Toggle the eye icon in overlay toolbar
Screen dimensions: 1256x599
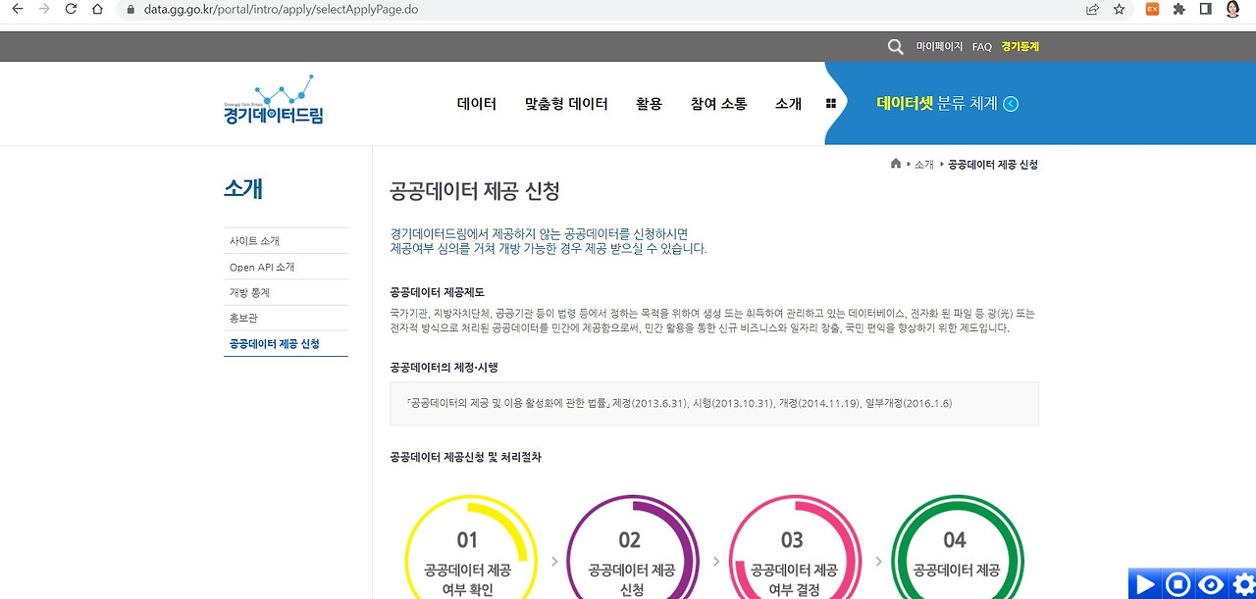coord(1211,584)
